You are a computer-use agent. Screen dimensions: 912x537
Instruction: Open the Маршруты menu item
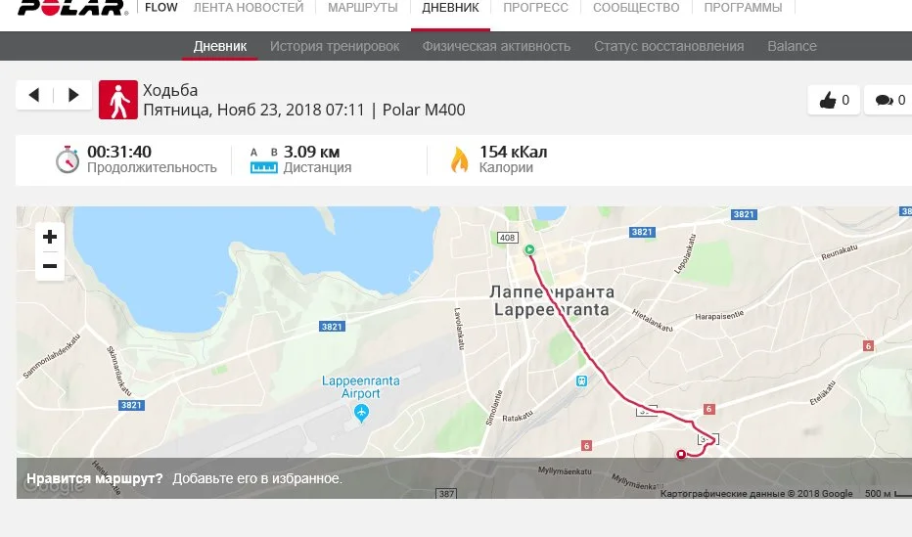(x=363, y=8)
